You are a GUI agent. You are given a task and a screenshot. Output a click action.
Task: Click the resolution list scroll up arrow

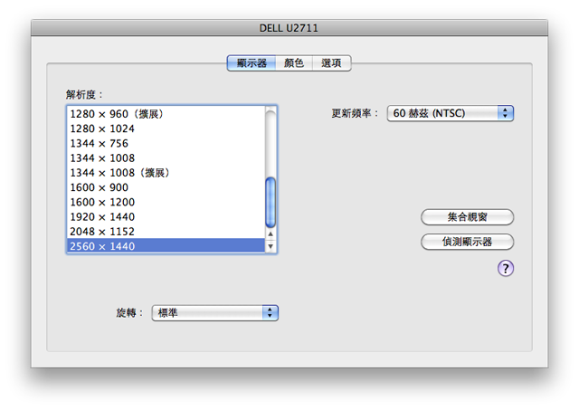[x=271, y=234]
